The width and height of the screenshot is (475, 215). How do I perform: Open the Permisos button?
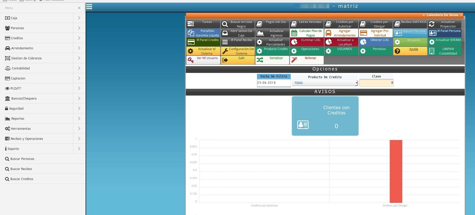pos(376,51)
